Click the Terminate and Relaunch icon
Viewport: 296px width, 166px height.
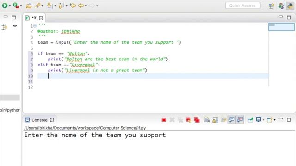(188, 120)
